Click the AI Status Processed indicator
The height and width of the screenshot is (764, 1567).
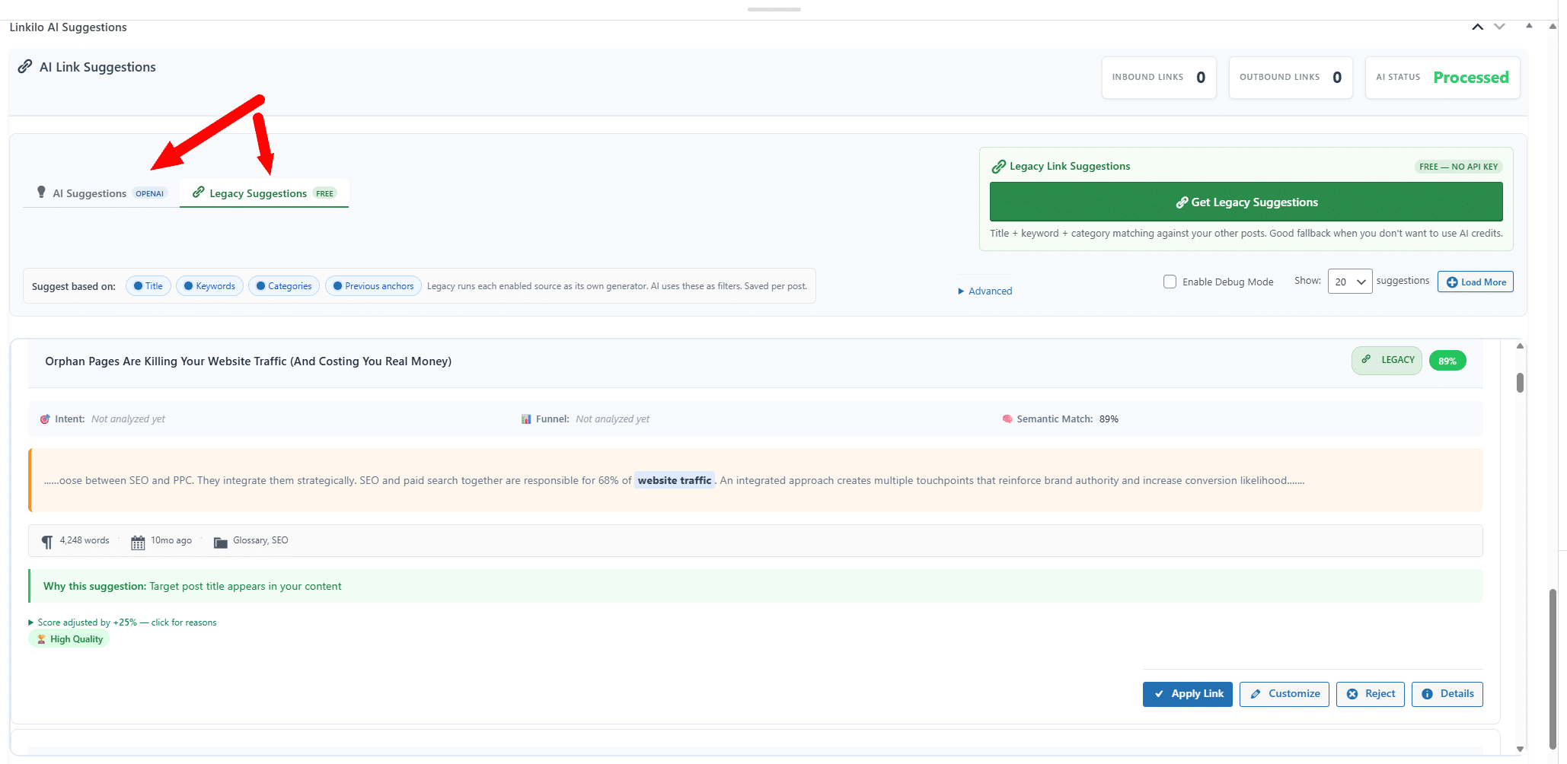click(x=1442, y=78)
